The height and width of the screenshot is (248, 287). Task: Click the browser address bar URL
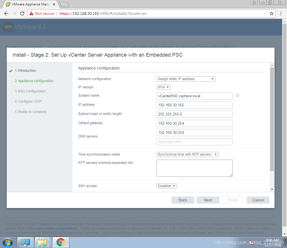pyautogui.click(x=103, y=13)
